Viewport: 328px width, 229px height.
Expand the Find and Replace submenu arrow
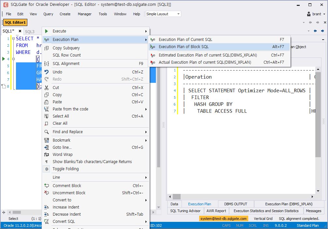pos(146,132)
